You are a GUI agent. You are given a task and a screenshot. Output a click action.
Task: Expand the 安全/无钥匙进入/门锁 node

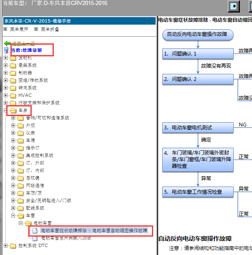13,200
